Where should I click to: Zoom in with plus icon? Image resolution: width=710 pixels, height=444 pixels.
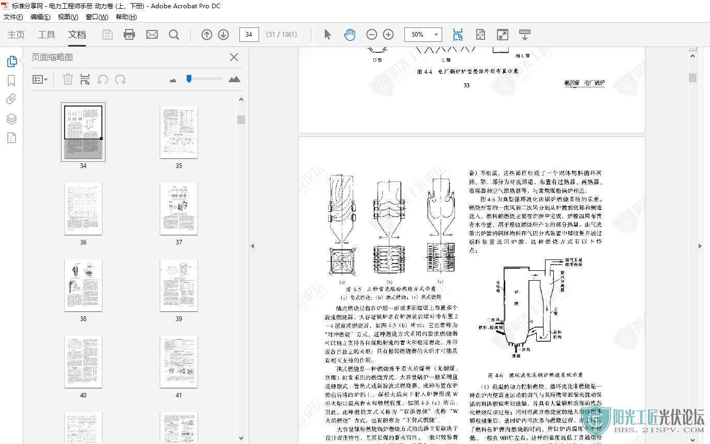tap(388, 35)
